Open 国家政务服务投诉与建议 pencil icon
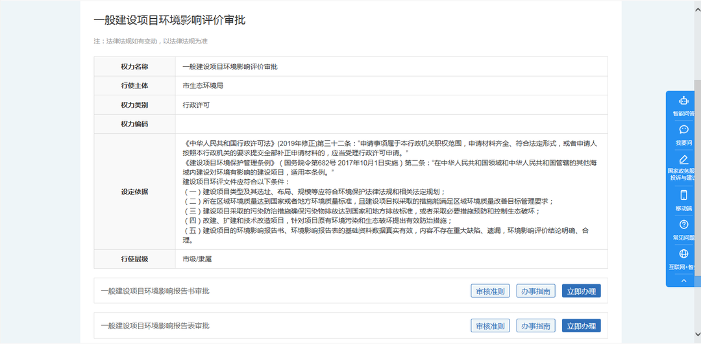Viewport: 701px width, 344px height. 683,160
